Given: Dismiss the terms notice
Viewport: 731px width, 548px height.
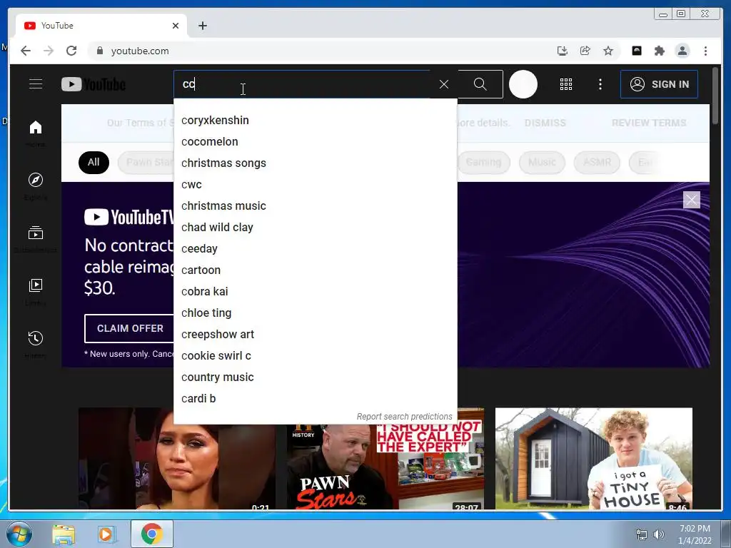Looking at the screenshot, I should (545, 123).
